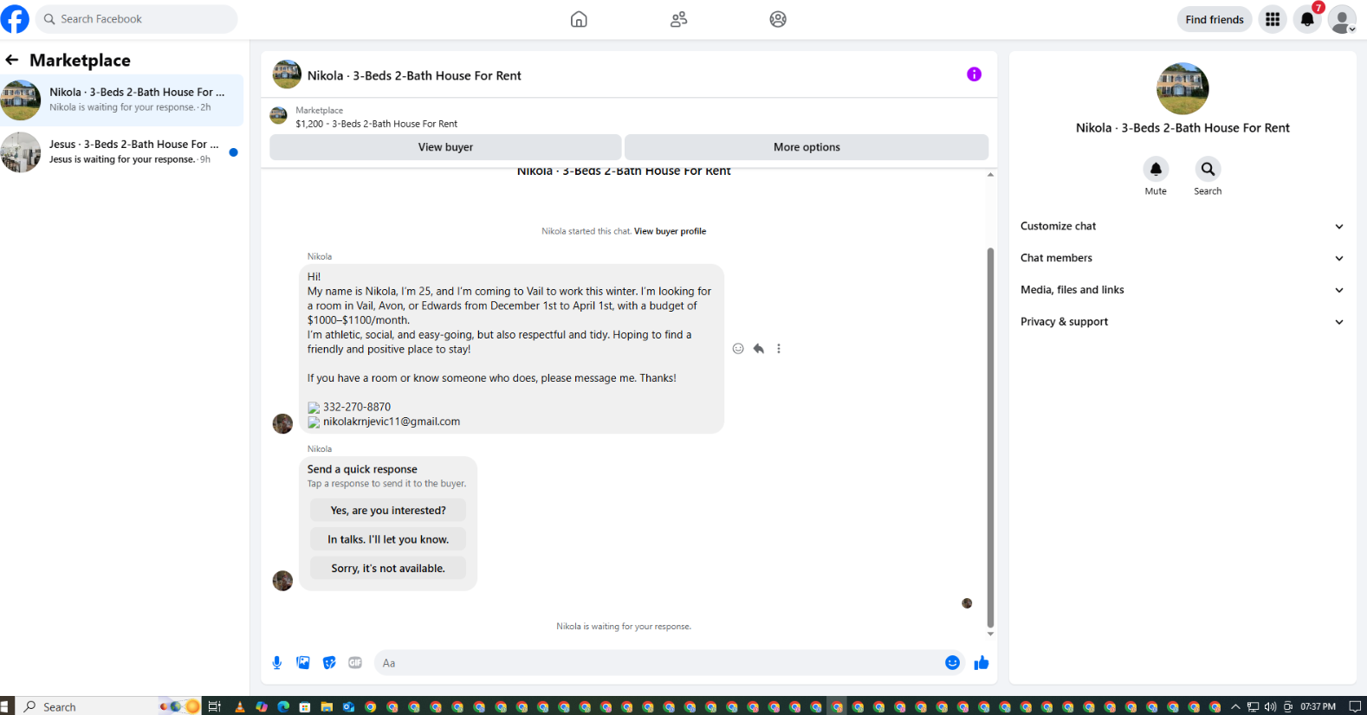The width and height of the screenshot is (1367, 715).
Task: Open the Facebook menu grid icon
Action: click(x=1273, y=19)
